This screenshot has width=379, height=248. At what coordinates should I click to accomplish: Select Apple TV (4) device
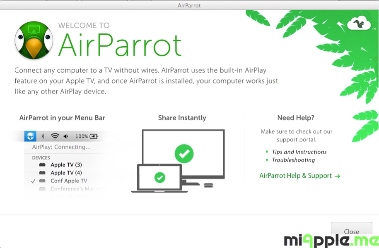pos(66,173)
